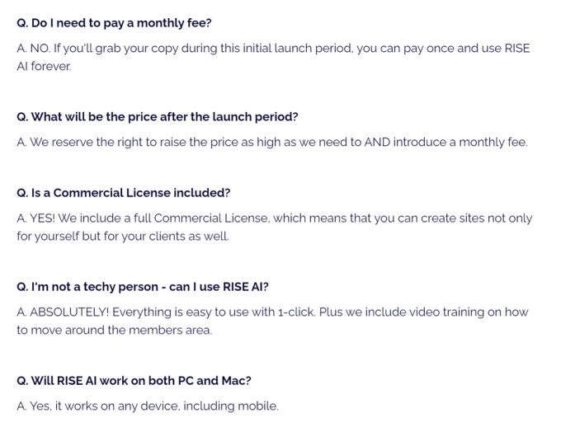Click 'AND introduce a monthly fee' text
Viewport: 561px width, 427px height.
click(x=445, y=143)
